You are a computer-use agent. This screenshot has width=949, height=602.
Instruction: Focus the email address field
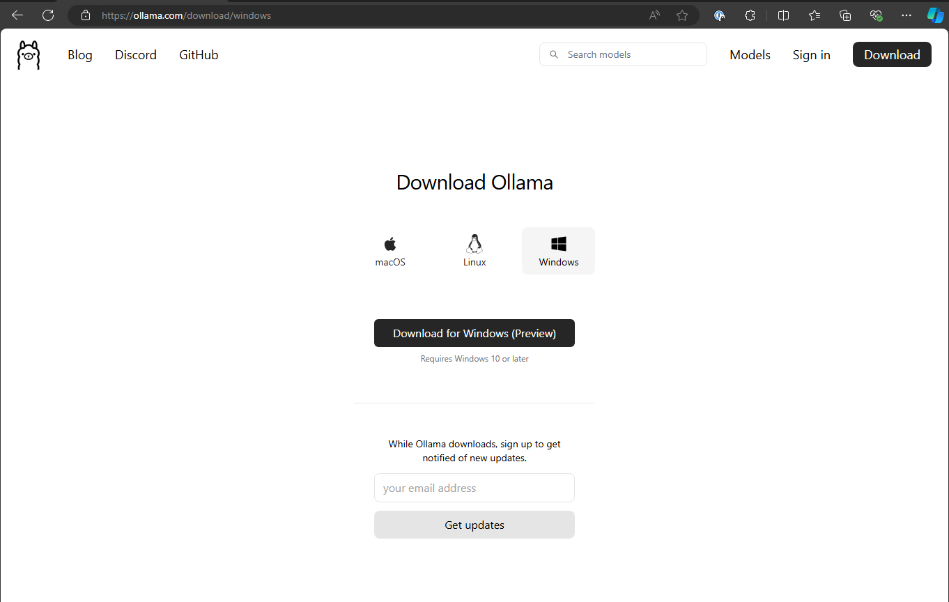tap(474, 488)
